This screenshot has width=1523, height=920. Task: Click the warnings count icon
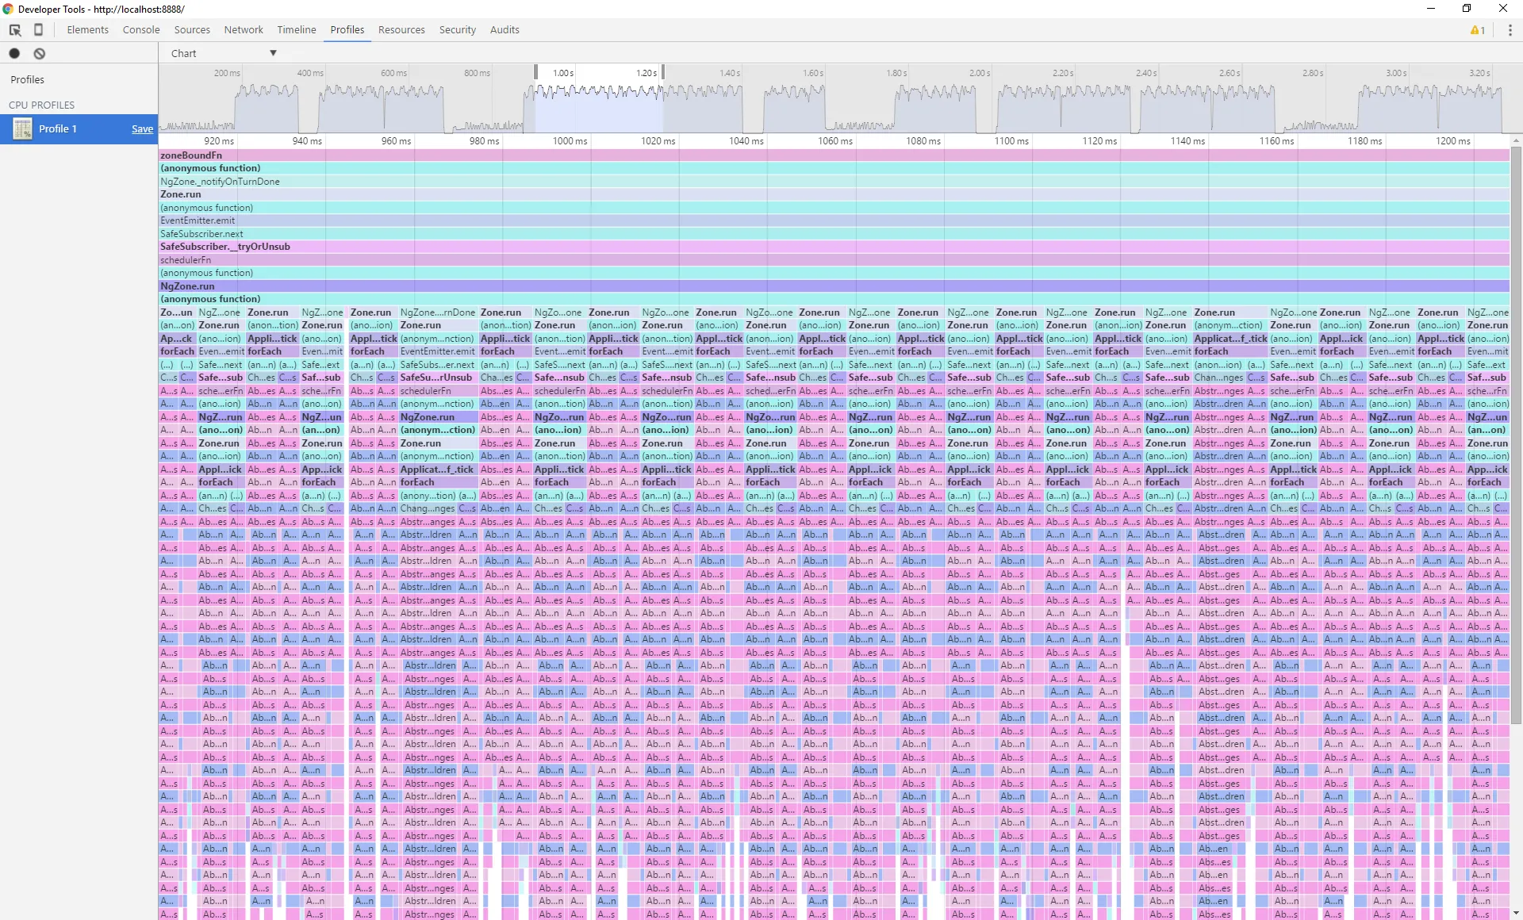tap(1477, 30)
